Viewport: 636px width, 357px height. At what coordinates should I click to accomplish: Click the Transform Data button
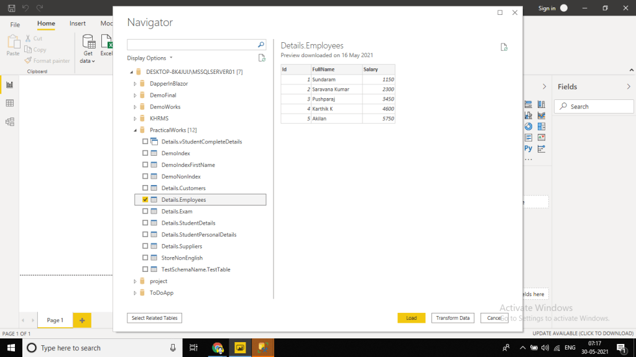[x=453, y=318]
